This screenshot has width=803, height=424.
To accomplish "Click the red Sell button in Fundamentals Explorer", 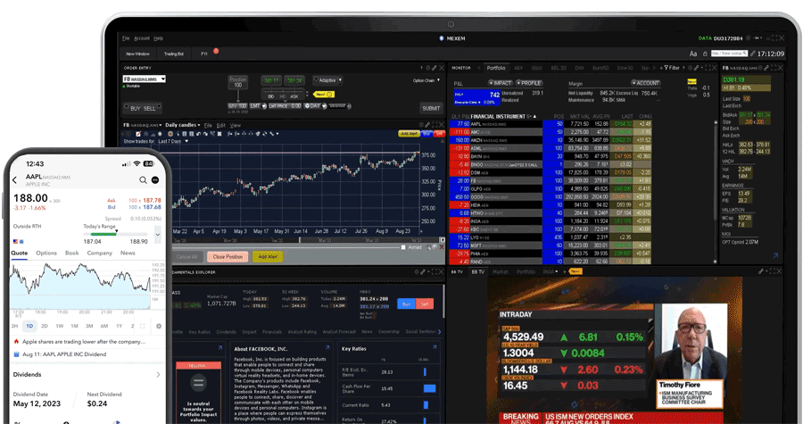I will pyautogui.click(x=425, y=303).
